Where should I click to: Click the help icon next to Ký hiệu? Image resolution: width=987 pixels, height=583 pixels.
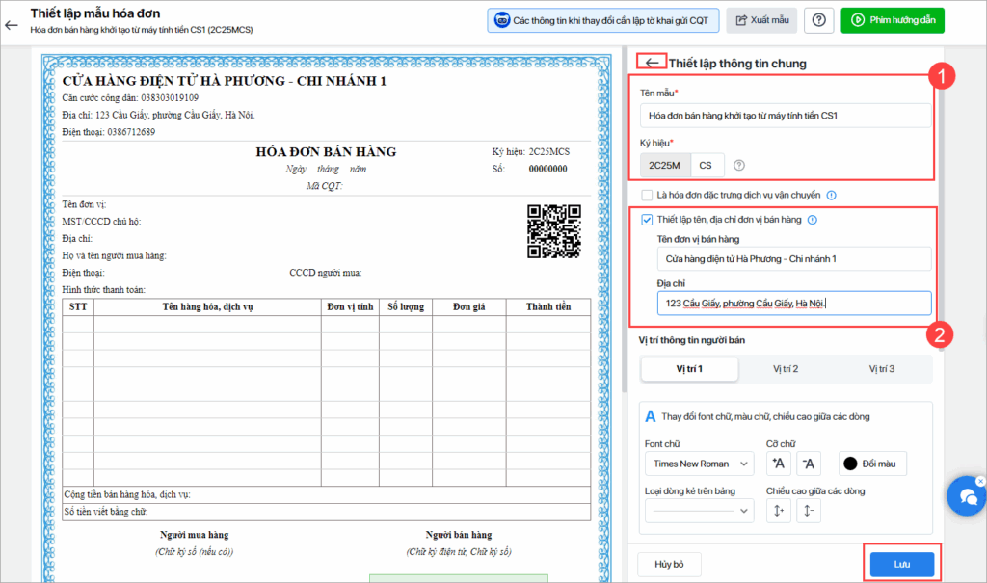click(x=739, y=166)
